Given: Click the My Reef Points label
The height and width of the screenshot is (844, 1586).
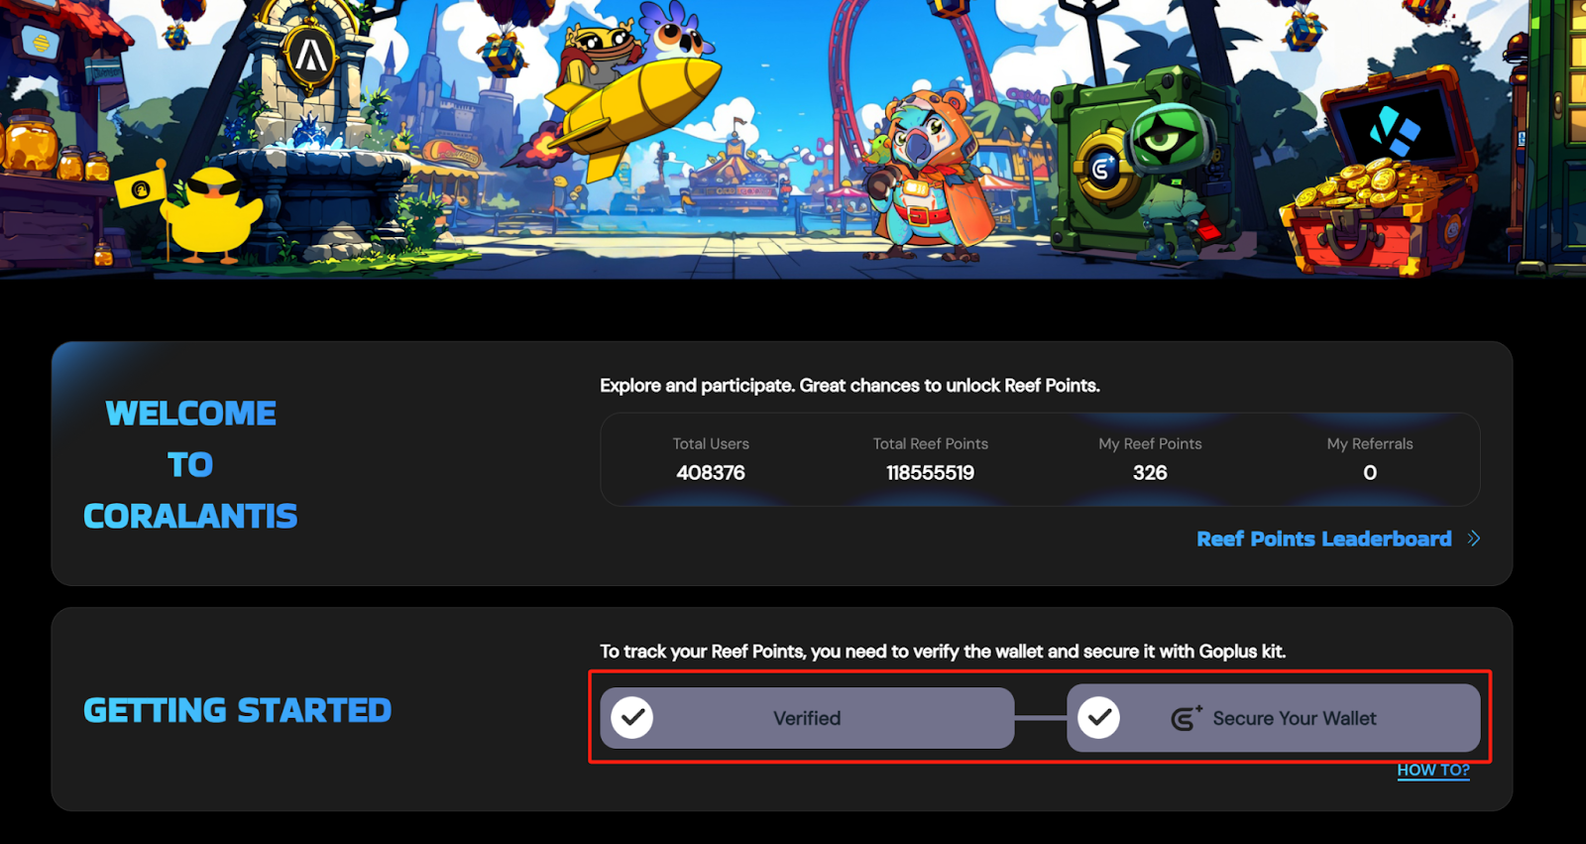Looking at the screenshot, I should coord(1150,443).
